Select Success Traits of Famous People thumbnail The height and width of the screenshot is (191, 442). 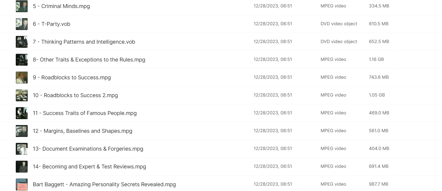tap(22, 113)
